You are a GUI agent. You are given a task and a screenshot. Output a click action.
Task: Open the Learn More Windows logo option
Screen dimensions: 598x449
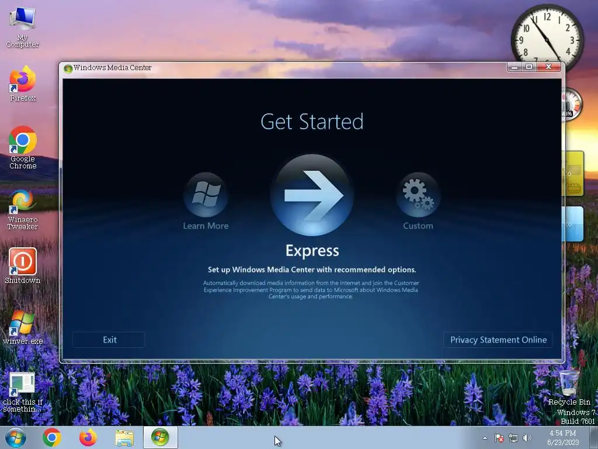click(x=206, y=195)
